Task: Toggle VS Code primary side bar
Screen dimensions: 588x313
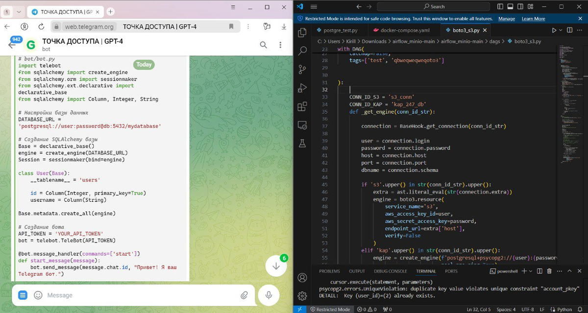Action: 500,6
